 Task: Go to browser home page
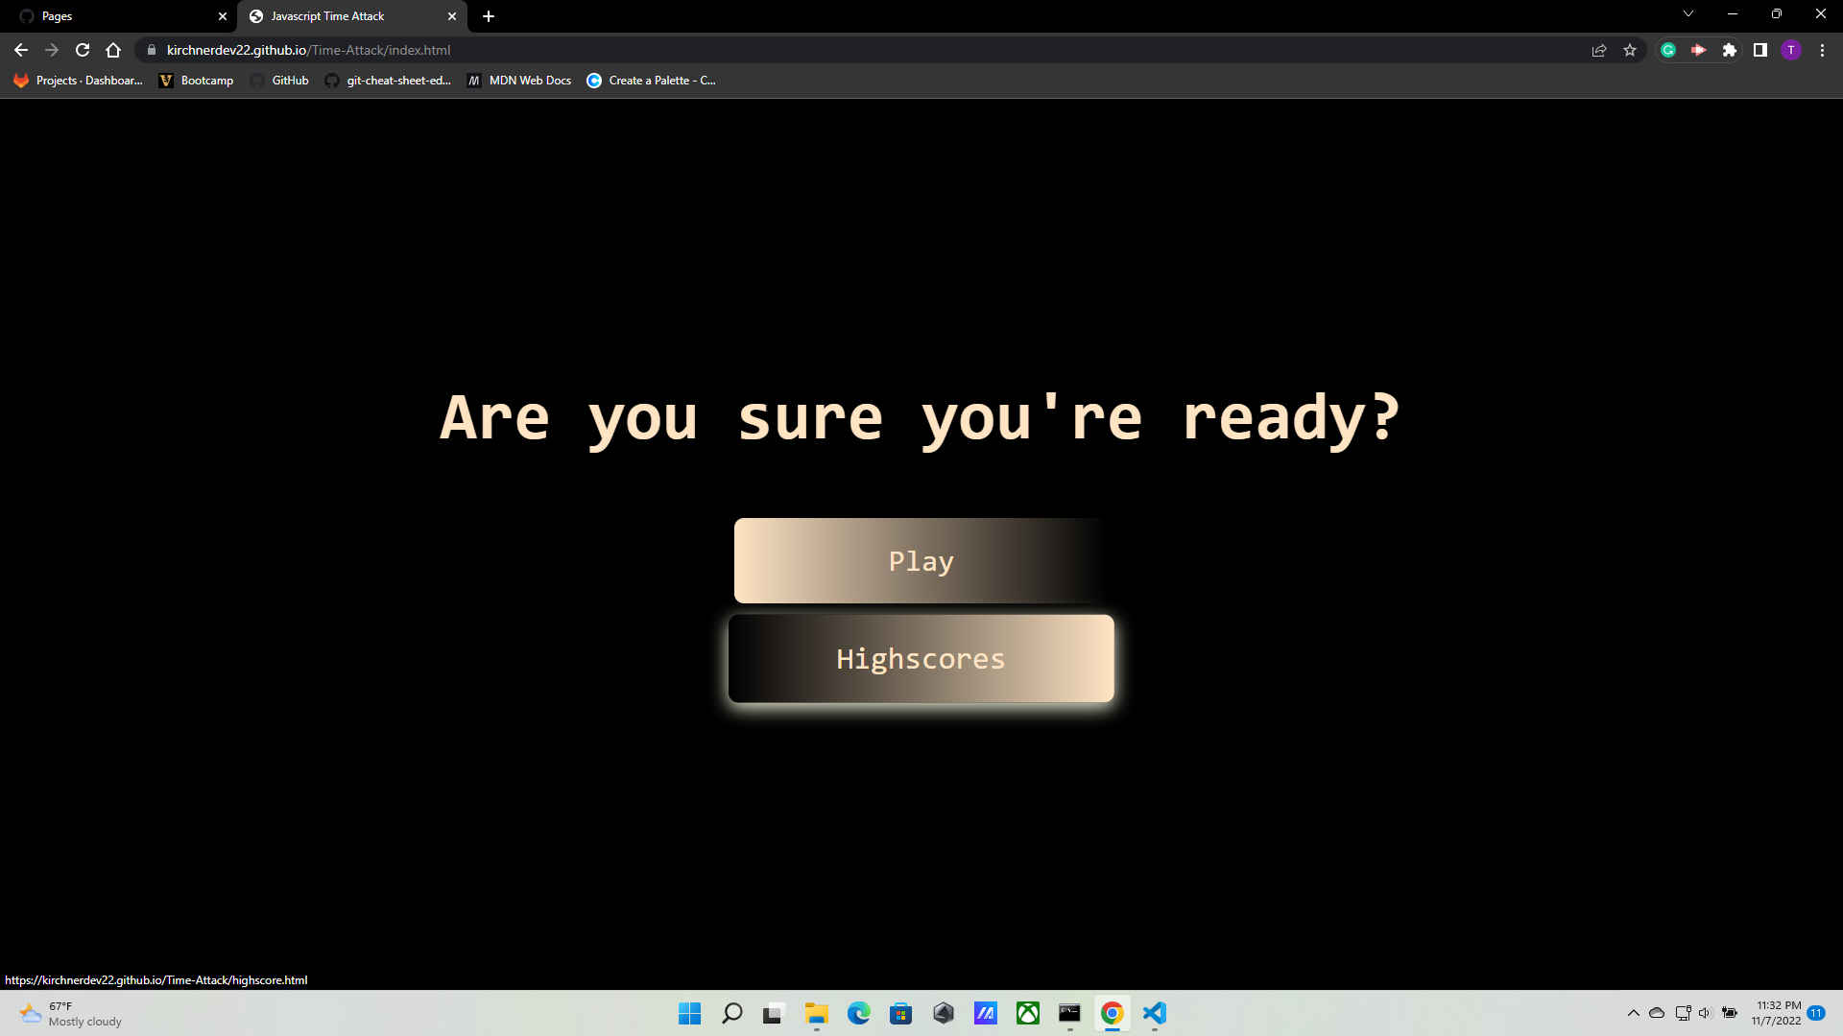113,50
